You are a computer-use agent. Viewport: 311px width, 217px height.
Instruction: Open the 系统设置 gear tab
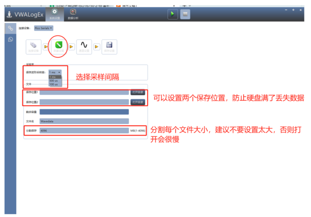pos(55,14)
